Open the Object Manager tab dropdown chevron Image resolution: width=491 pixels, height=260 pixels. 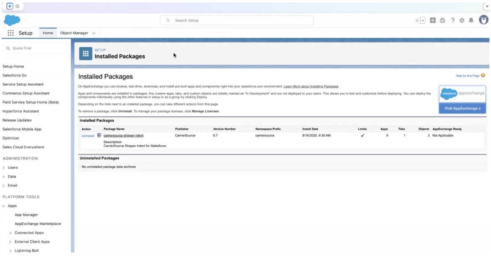(94, 33)
